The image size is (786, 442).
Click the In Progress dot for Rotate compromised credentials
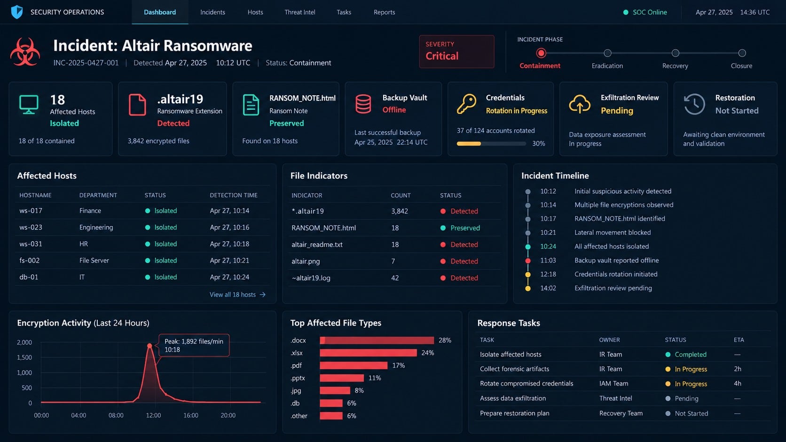tap(668, 384)
